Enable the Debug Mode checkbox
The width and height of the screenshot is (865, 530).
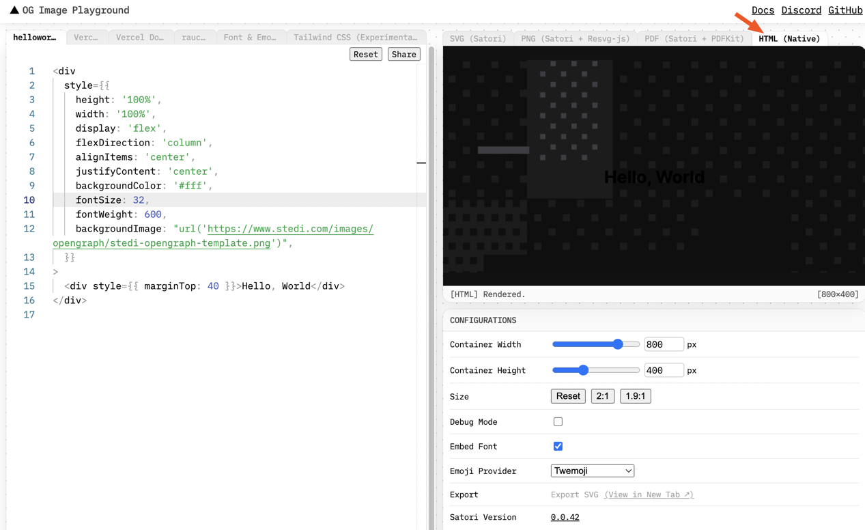pos(558,421)
